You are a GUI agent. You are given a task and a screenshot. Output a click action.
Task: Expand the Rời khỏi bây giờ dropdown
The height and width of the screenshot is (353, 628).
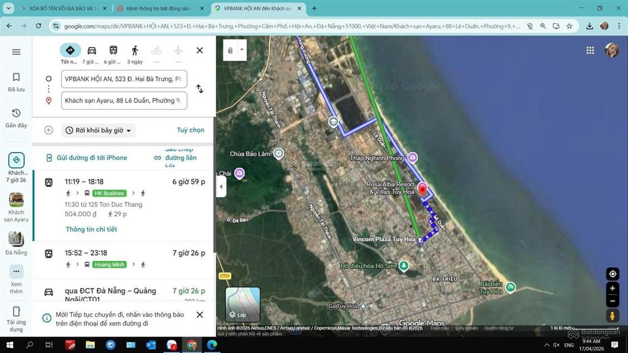(99, 131)
